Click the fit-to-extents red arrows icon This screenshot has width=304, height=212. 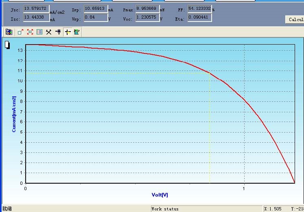30,32
